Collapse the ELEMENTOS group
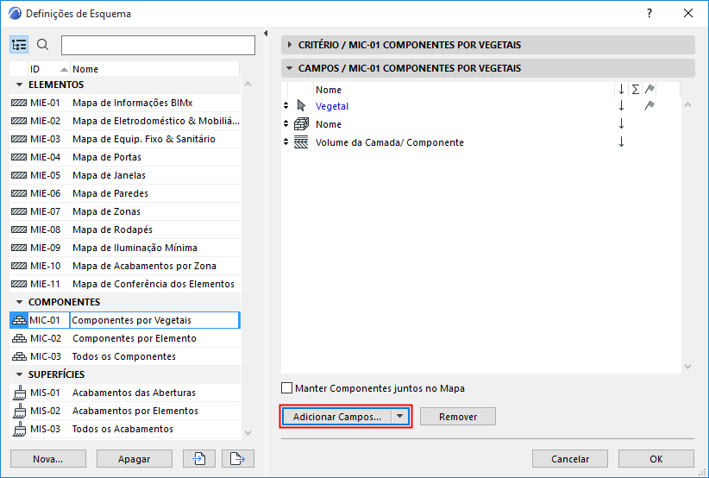The width and height of the screenshot is (709, 478). (19, 85)
